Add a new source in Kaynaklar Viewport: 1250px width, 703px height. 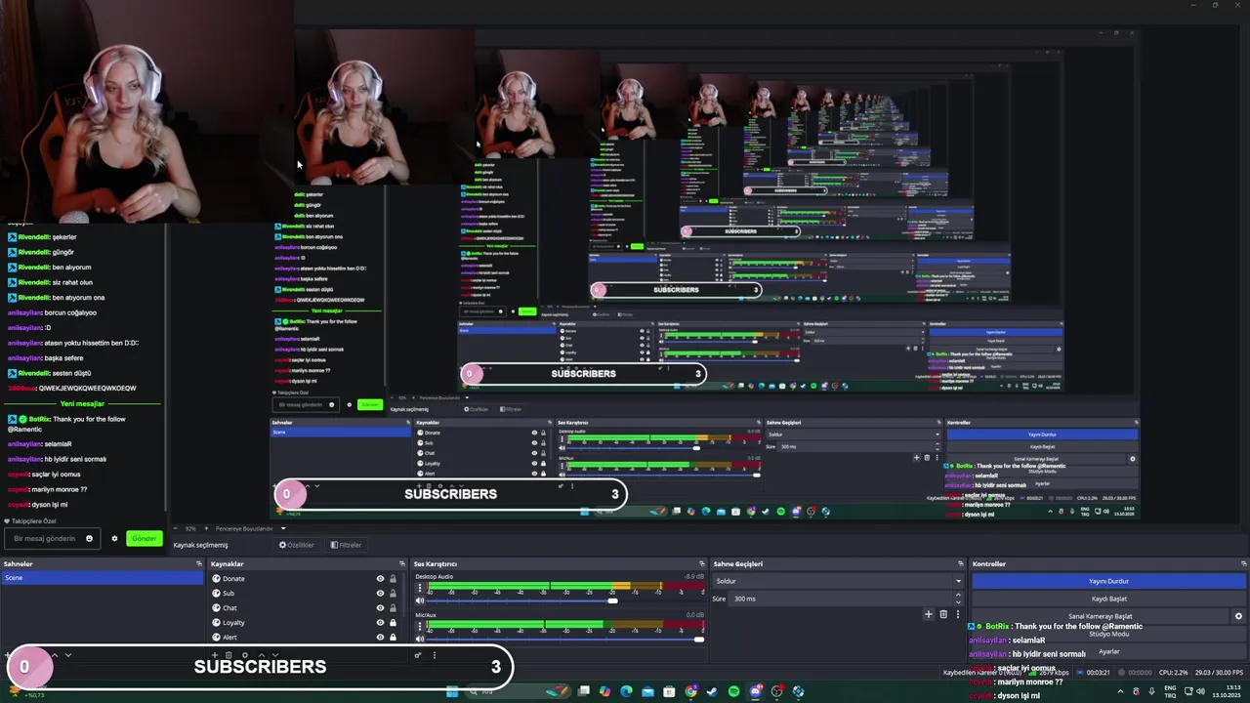[x=215, y=654]
